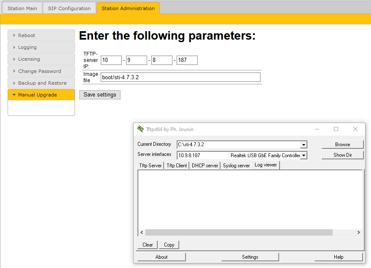Open the Current Directory dropdown arrow
This screenshot has height=268, width=371.
[304, 145]
